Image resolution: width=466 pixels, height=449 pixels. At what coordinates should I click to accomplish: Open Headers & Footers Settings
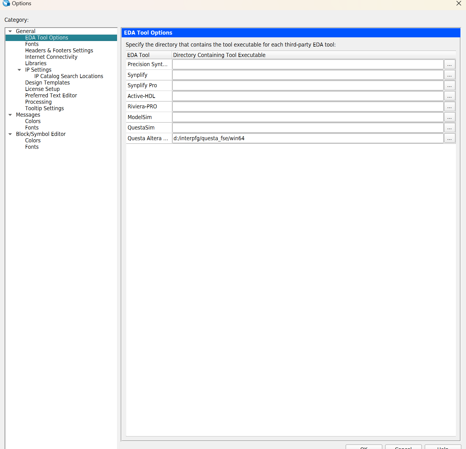coord(59,51)
